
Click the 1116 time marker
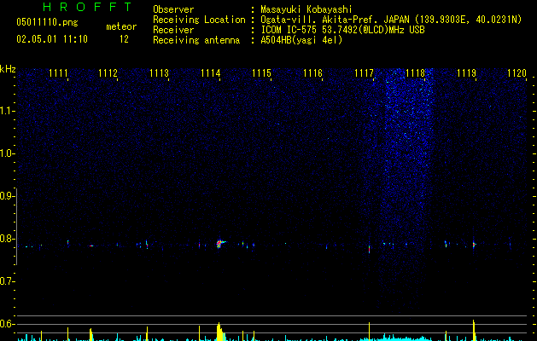coord(312,73)
